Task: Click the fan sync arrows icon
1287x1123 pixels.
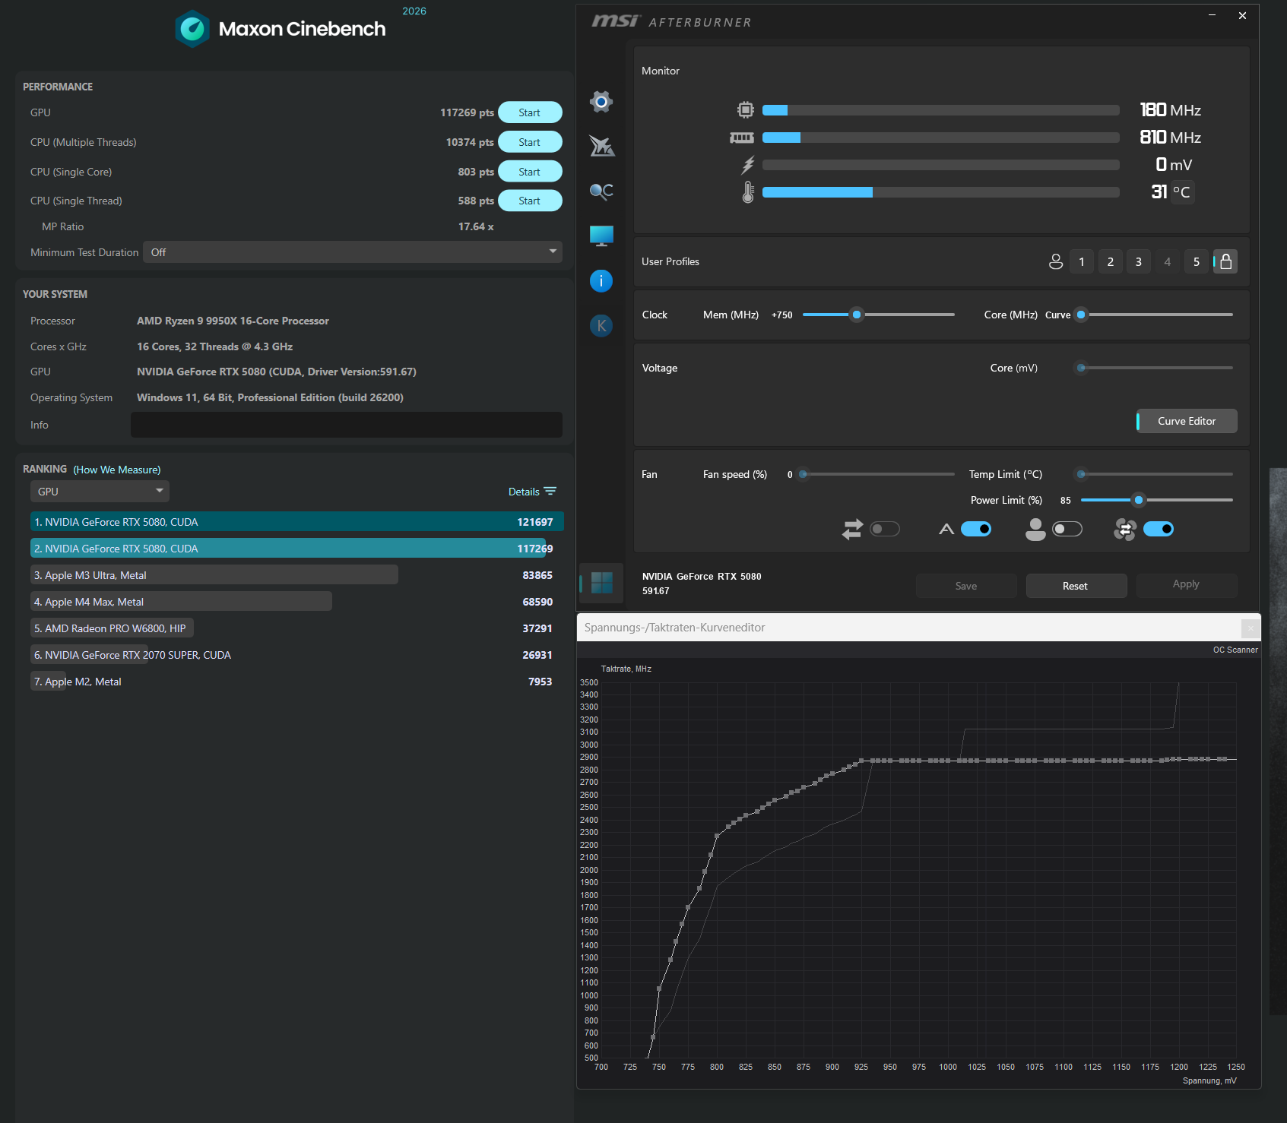Action: (853, 529)
